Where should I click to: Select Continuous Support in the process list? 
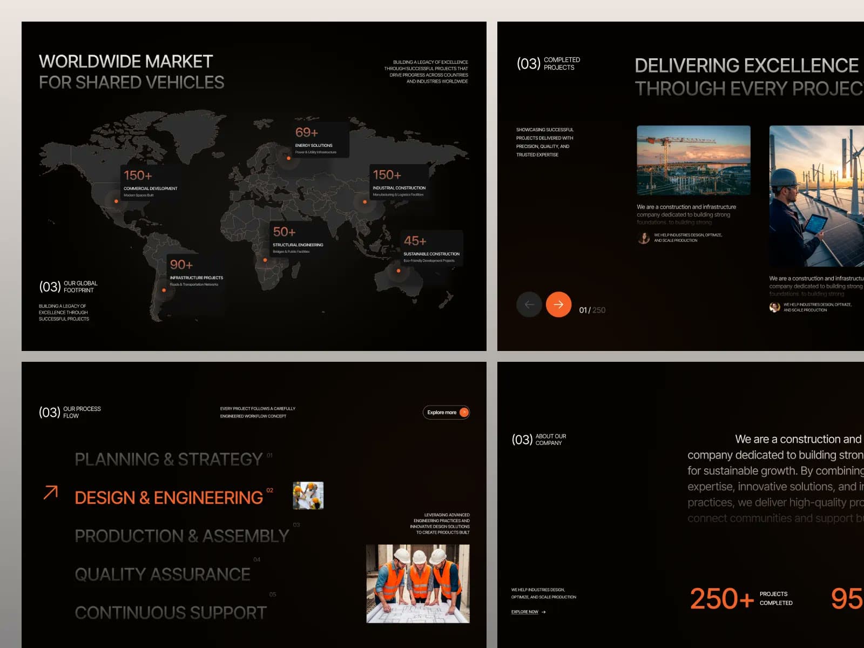click(171, 612)
